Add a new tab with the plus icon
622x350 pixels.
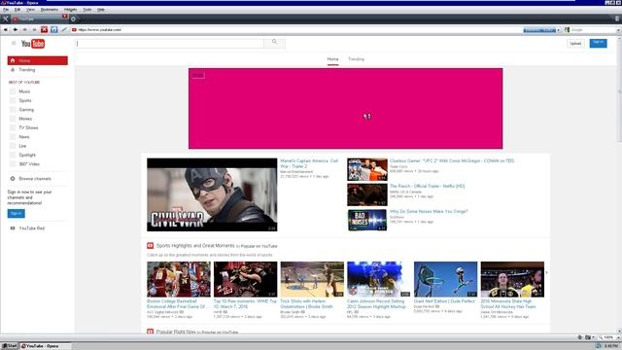point(73,18)
